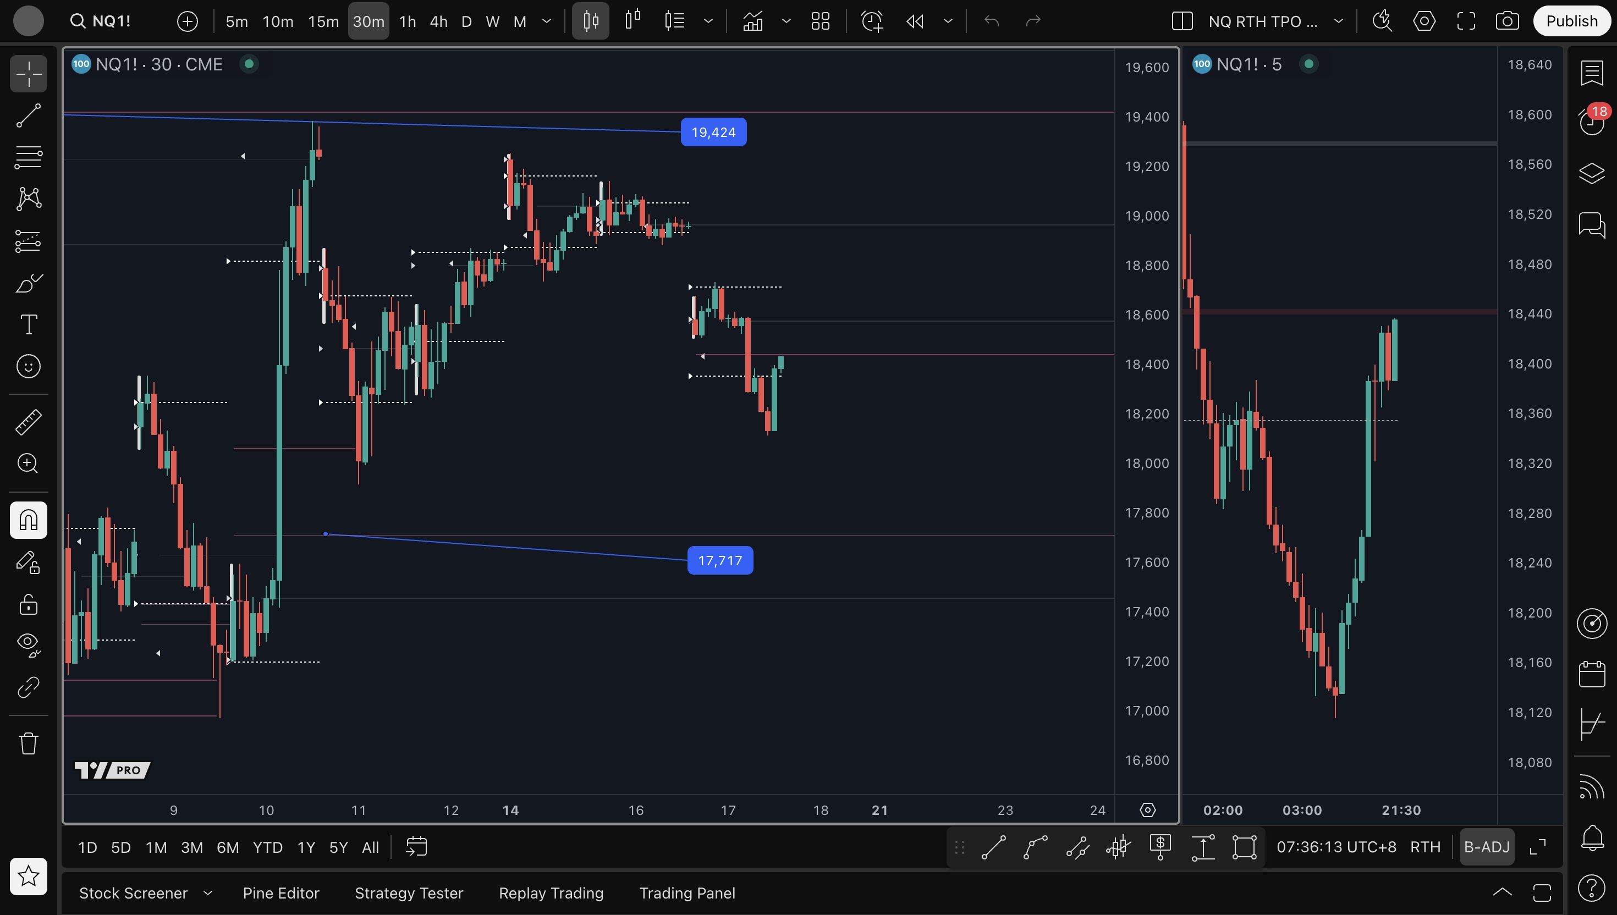Open the Indicators menu icon

click(x=753, y=21)
